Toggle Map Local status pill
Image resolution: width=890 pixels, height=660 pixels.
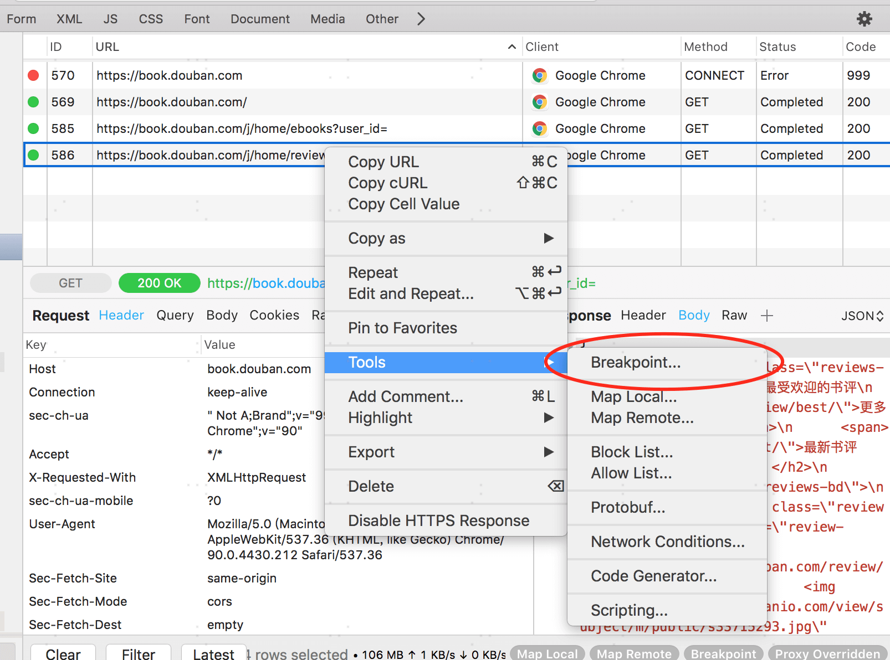coord(548,654)
